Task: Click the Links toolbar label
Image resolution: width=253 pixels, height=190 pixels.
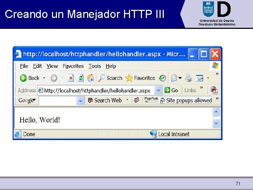Action: pyautogui.click(x=190, y=90)
